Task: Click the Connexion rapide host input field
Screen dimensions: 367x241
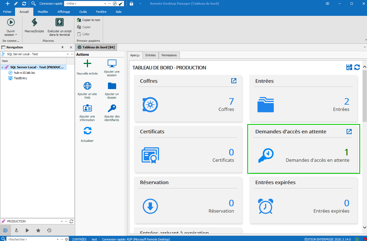Action: click(x=85, y=4)
